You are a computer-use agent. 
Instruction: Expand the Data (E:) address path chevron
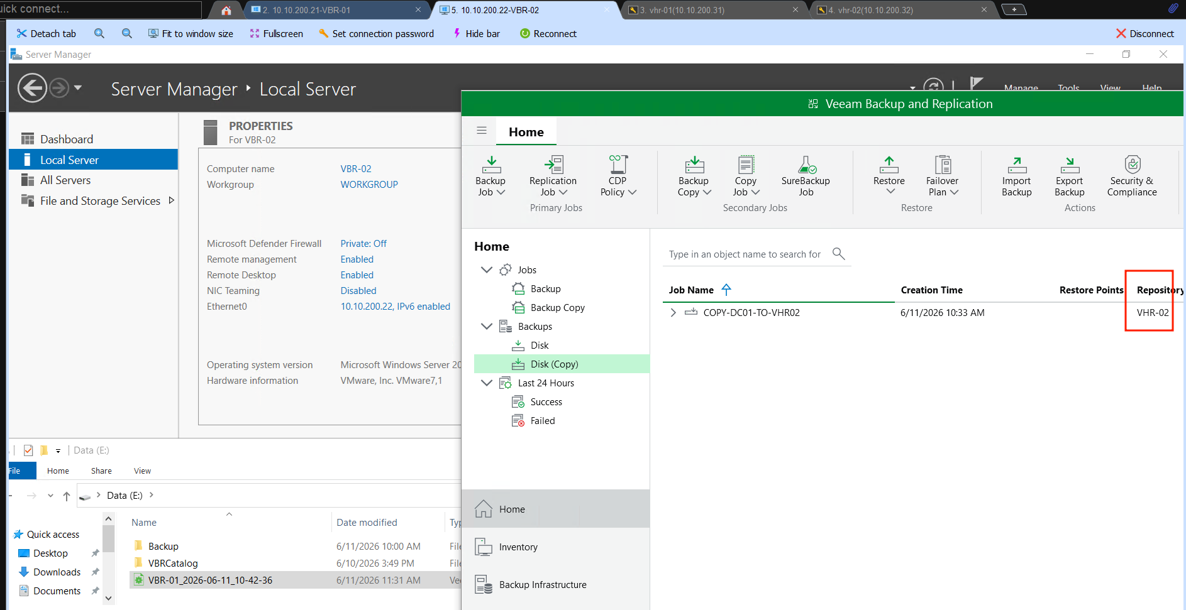pos(152,495)
